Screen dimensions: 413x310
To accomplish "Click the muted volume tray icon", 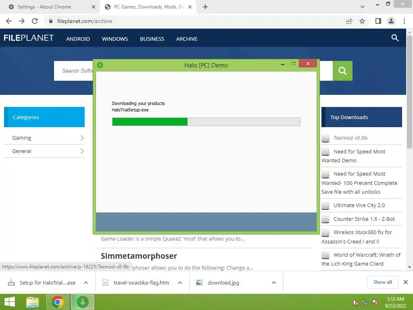I will 356,302.
